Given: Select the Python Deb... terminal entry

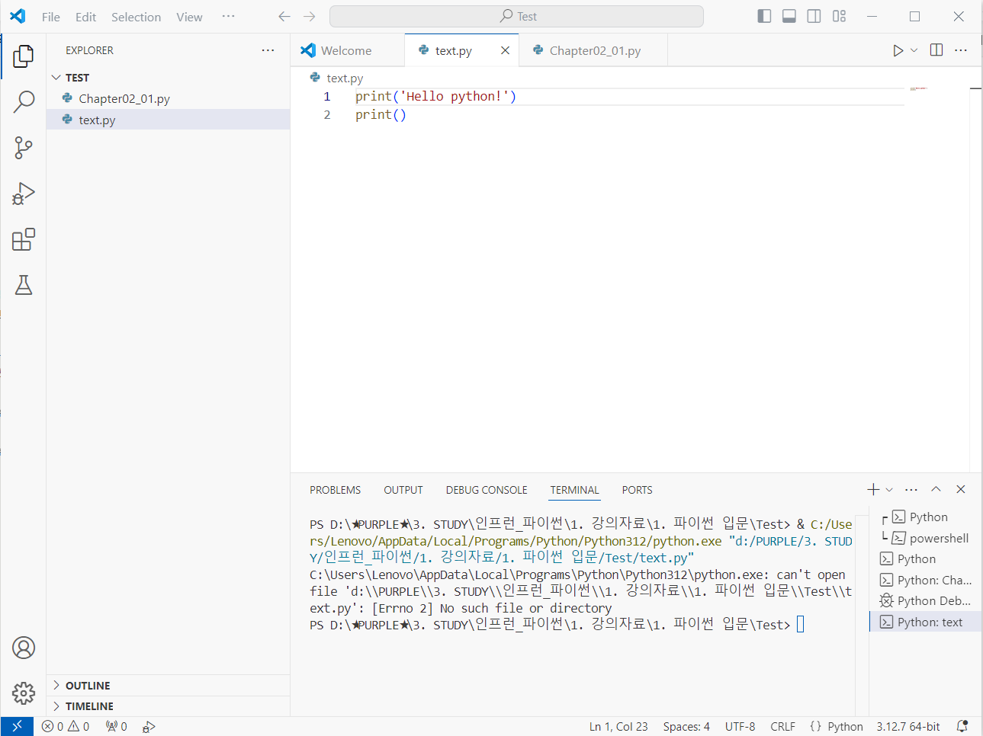Looking at the screenshot, I should click(x=924, y=600).
